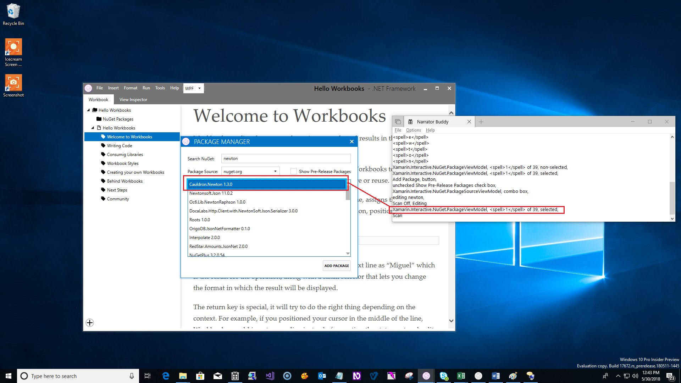
Task: Open Xamarin Workbooks from the taskbar
Action: (426, 376)
